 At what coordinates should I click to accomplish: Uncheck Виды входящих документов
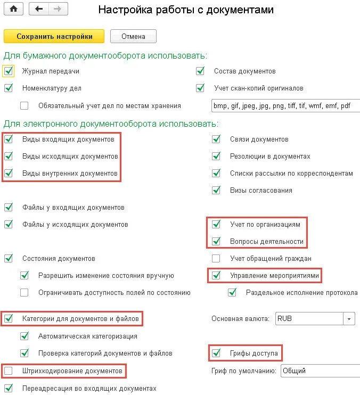9,139
